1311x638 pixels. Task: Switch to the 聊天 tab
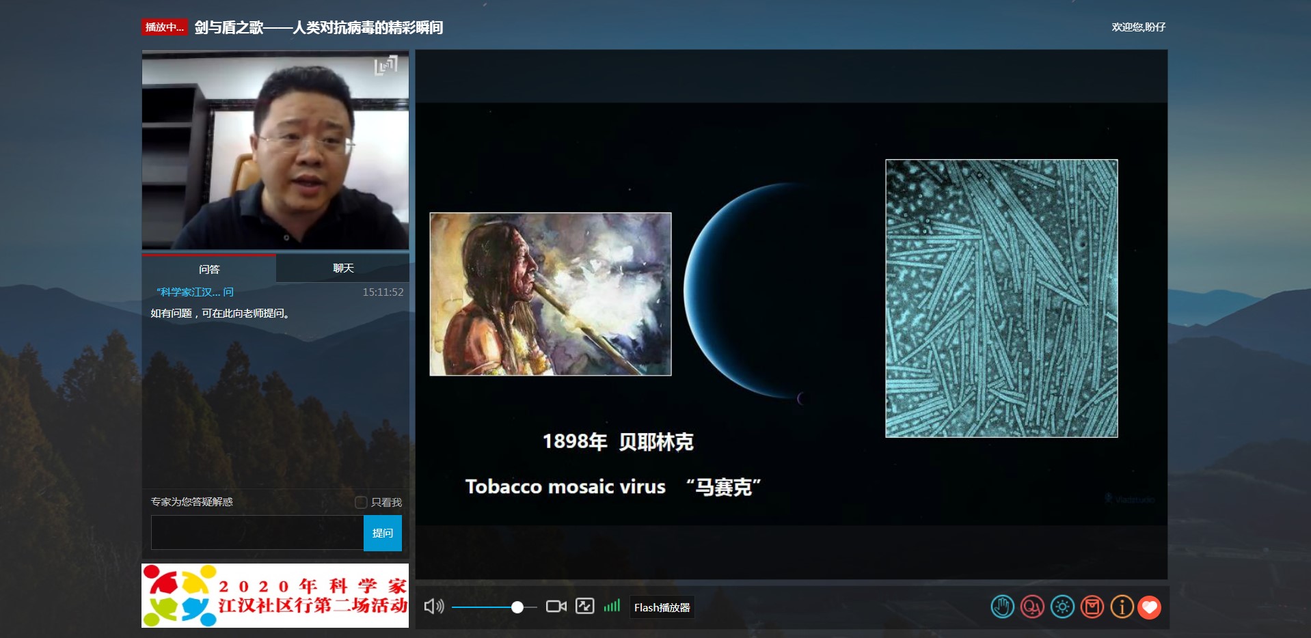(343, 268)
